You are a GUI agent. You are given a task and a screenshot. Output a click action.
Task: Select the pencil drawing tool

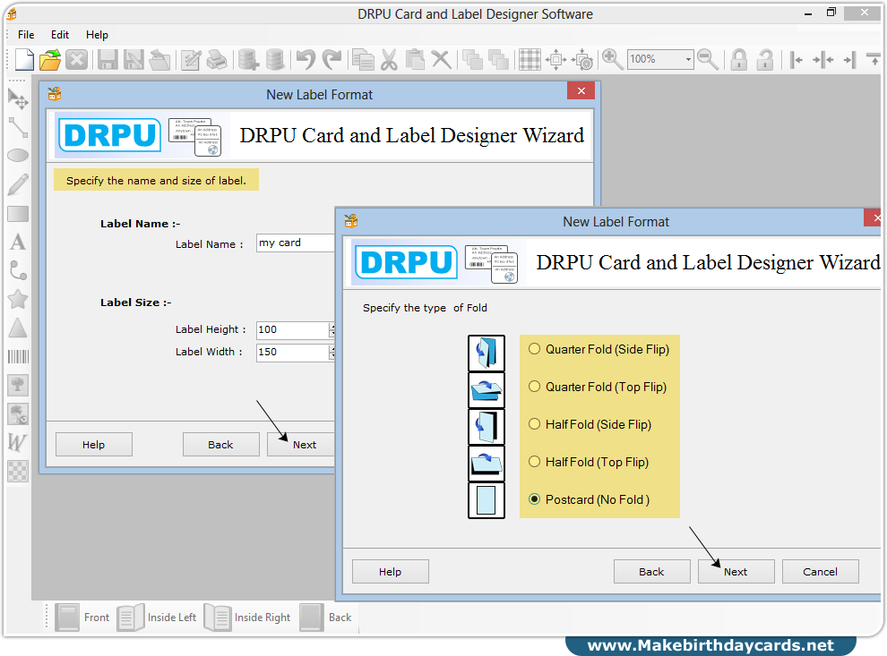pos(18,184)
